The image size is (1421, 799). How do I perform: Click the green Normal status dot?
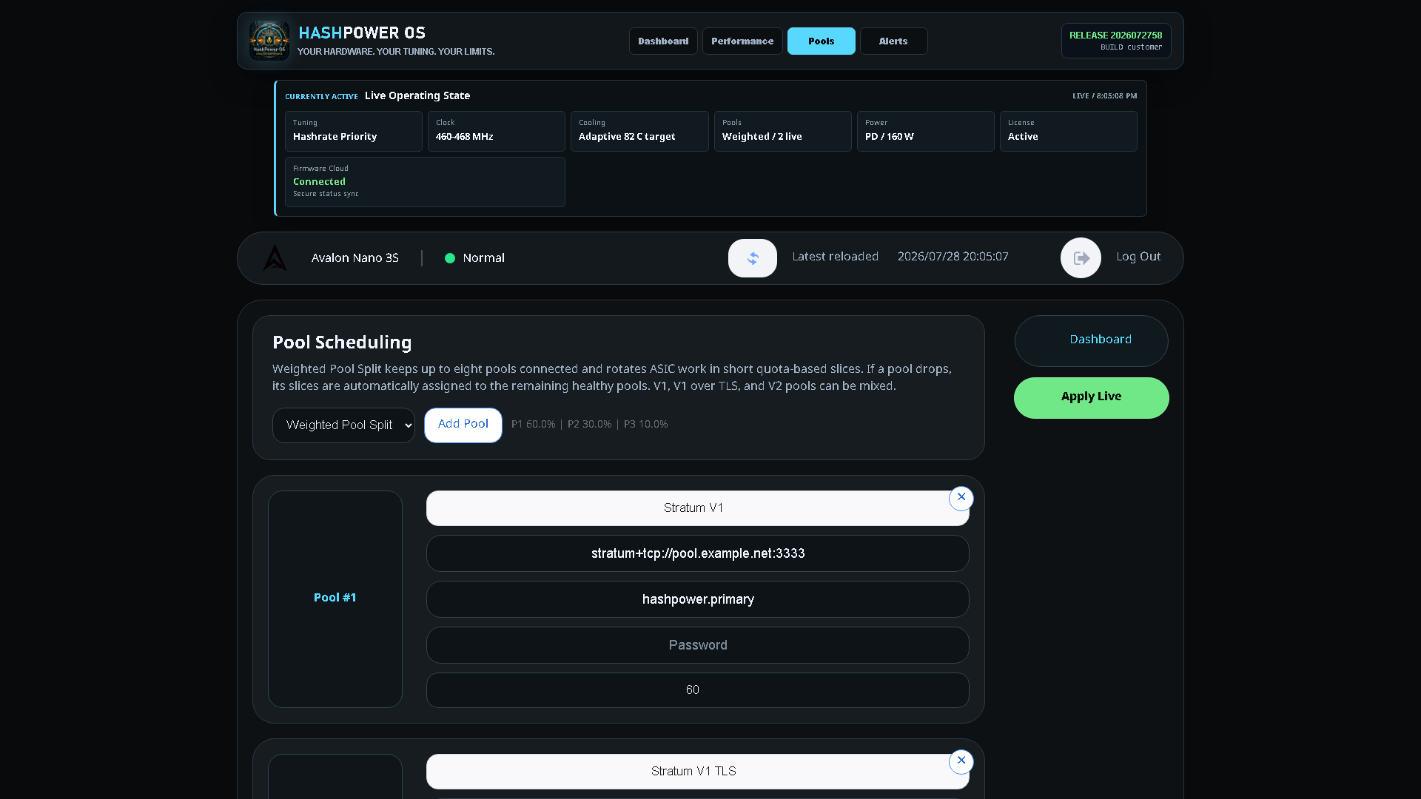(449, 258)
